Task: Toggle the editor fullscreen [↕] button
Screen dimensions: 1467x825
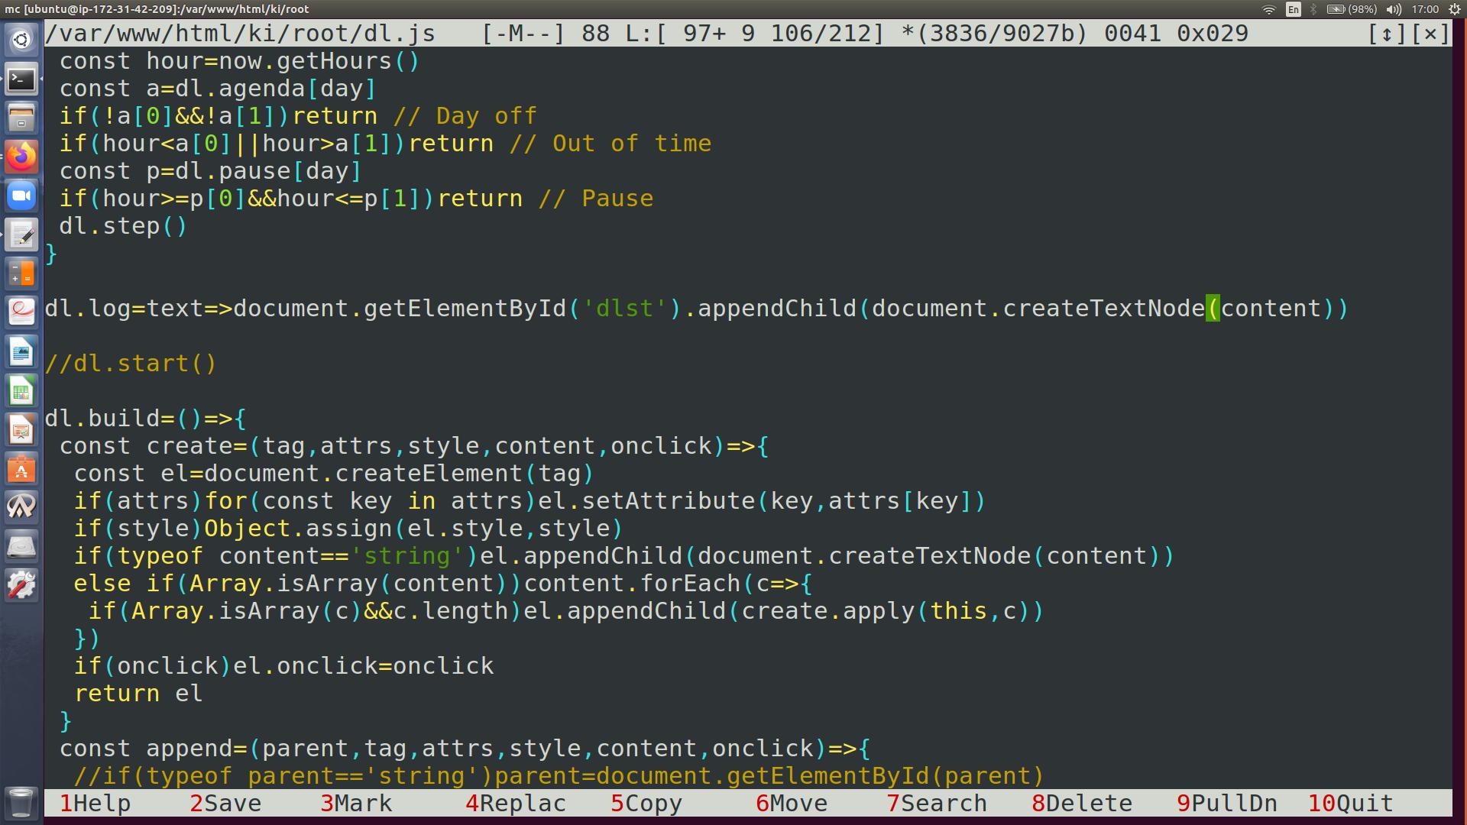Action: point(1386,34)
